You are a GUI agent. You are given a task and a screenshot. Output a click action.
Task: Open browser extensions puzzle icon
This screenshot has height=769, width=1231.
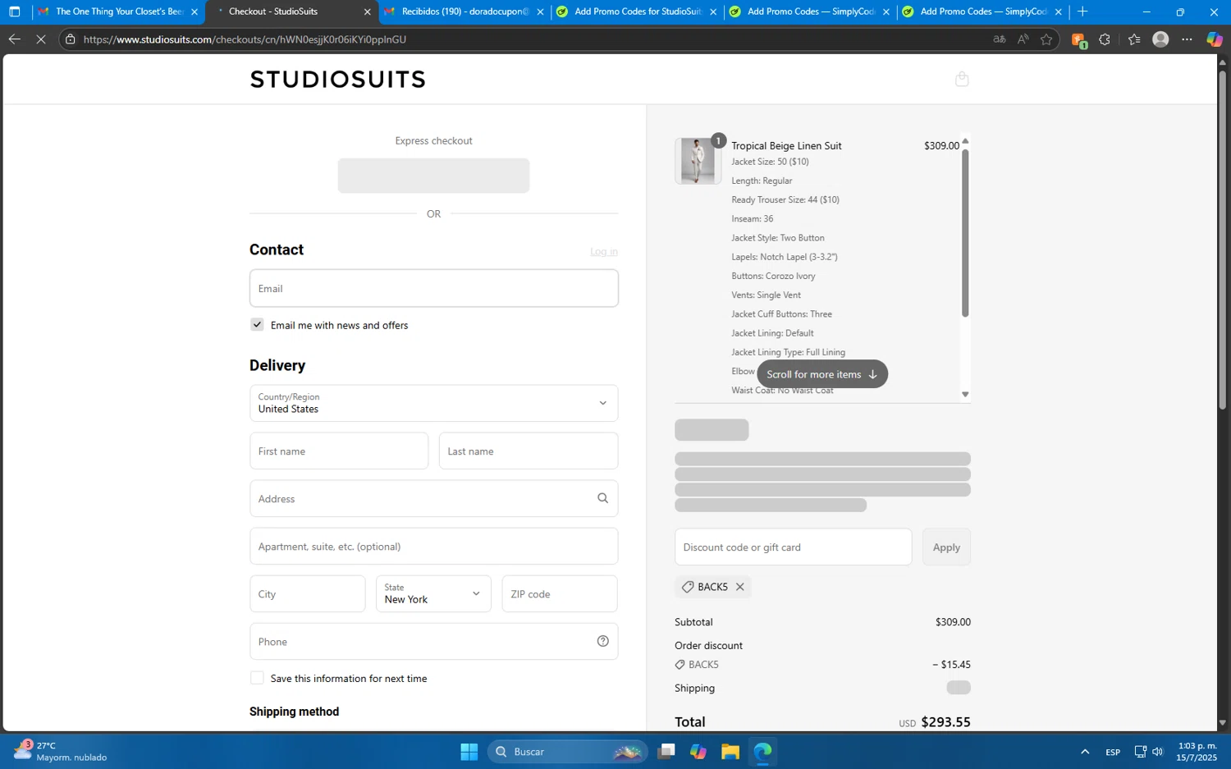(1105, 39)
